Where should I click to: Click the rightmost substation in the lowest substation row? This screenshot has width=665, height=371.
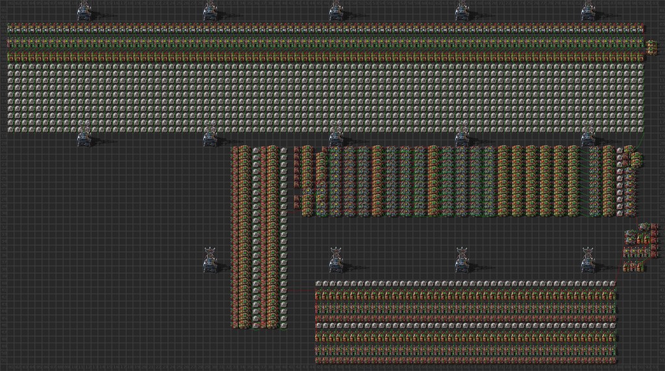587,260
